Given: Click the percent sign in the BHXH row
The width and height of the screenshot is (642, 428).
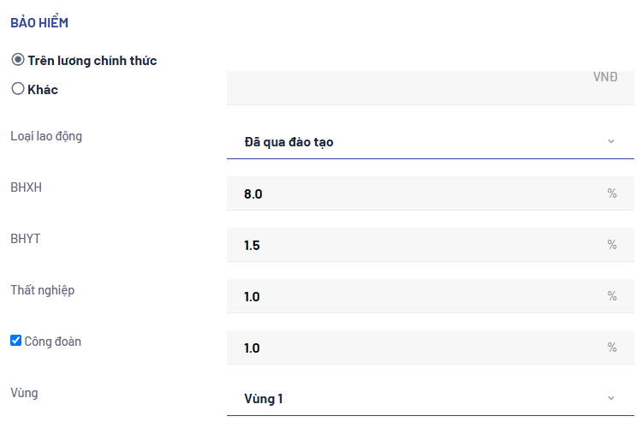Looking at the screenshot, I should tap(612, 193).
